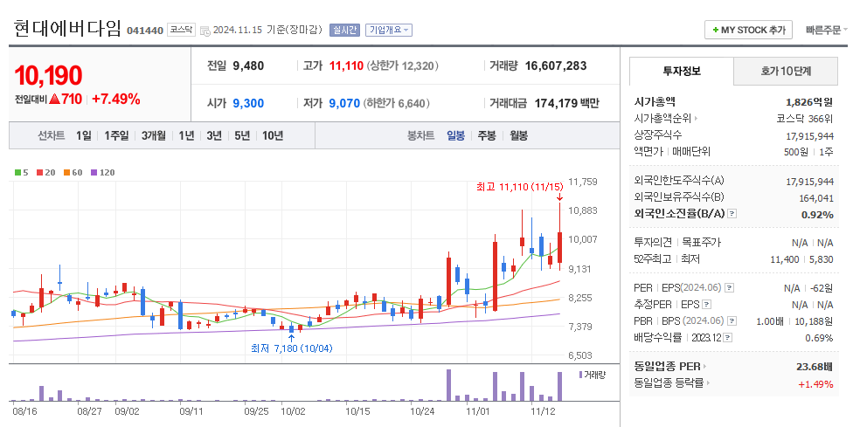Viewport: 853px width, 427px height.
Task: Click the +7.49% change percentage
Action: pos(116,99)
